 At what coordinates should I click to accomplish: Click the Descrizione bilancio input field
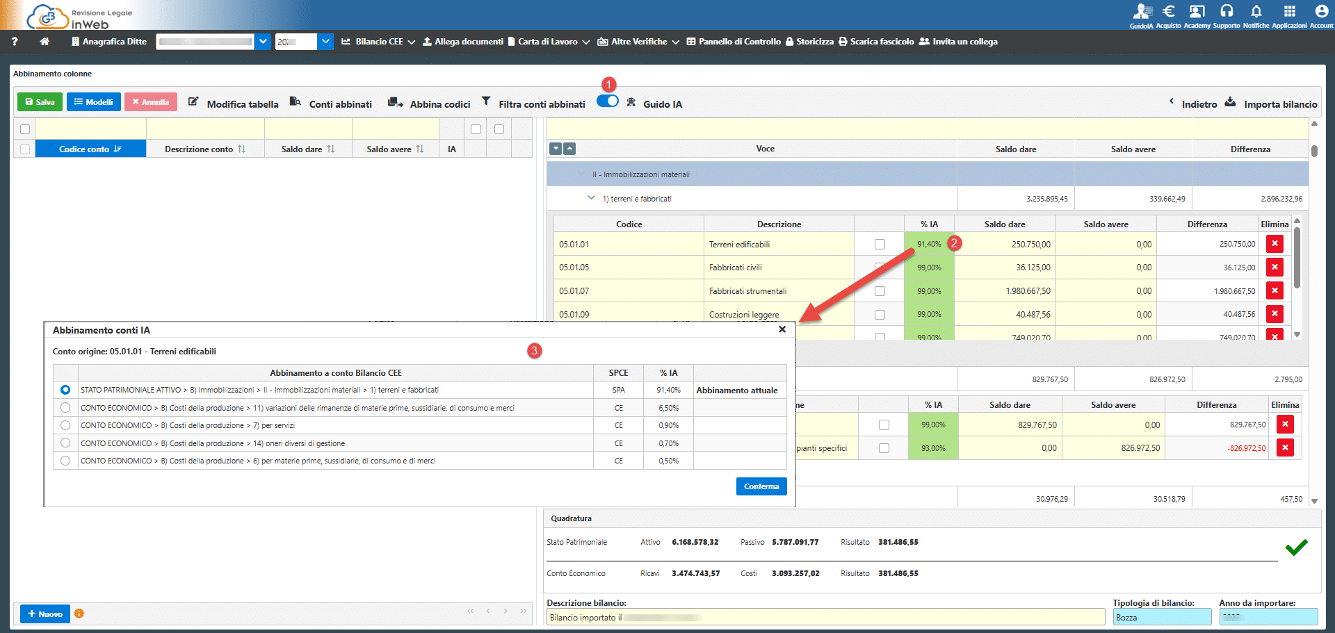tap(825, 617)
